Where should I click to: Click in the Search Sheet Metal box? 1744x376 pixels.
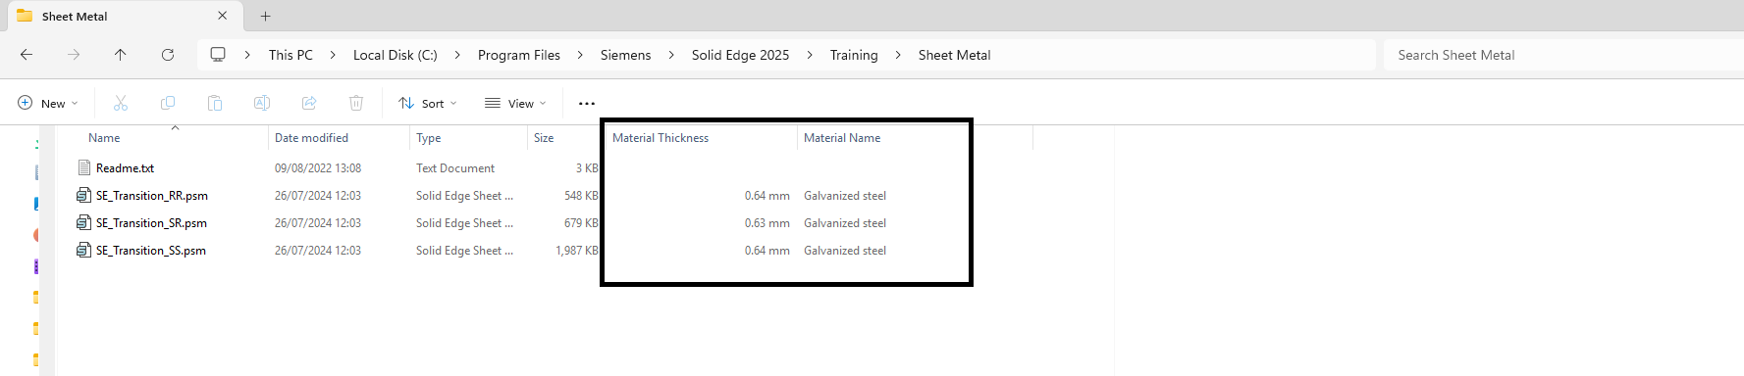pos(1563,55)
